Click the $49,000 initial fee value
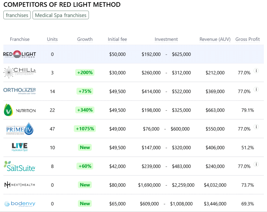The width and height of the screenshot is (267, 212). pos(117,129)
